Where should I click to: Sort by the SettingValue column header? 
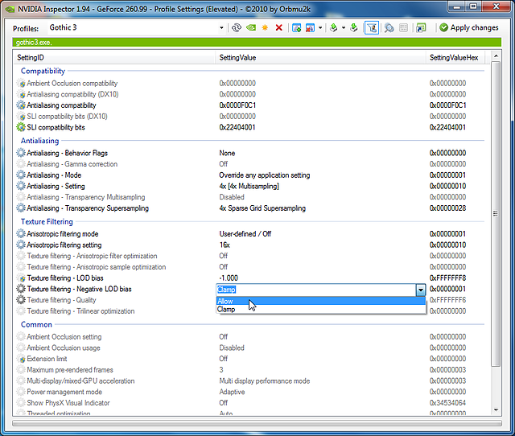click(x=320, y=58)
